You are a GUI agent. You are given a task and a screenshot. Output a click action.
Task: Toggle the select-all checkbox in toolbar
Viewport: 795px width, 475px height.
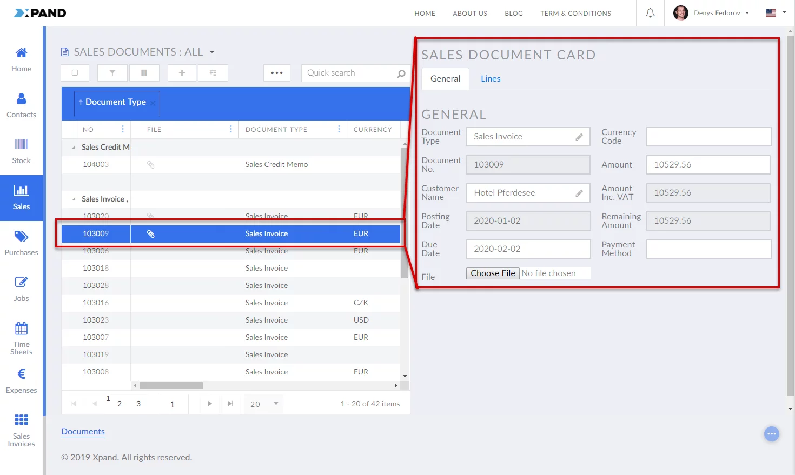click(x=75, y=73)
